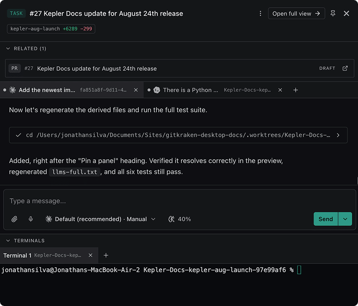
Task: Start voice input with microphone icon
Action: click(x=30, y=219)
